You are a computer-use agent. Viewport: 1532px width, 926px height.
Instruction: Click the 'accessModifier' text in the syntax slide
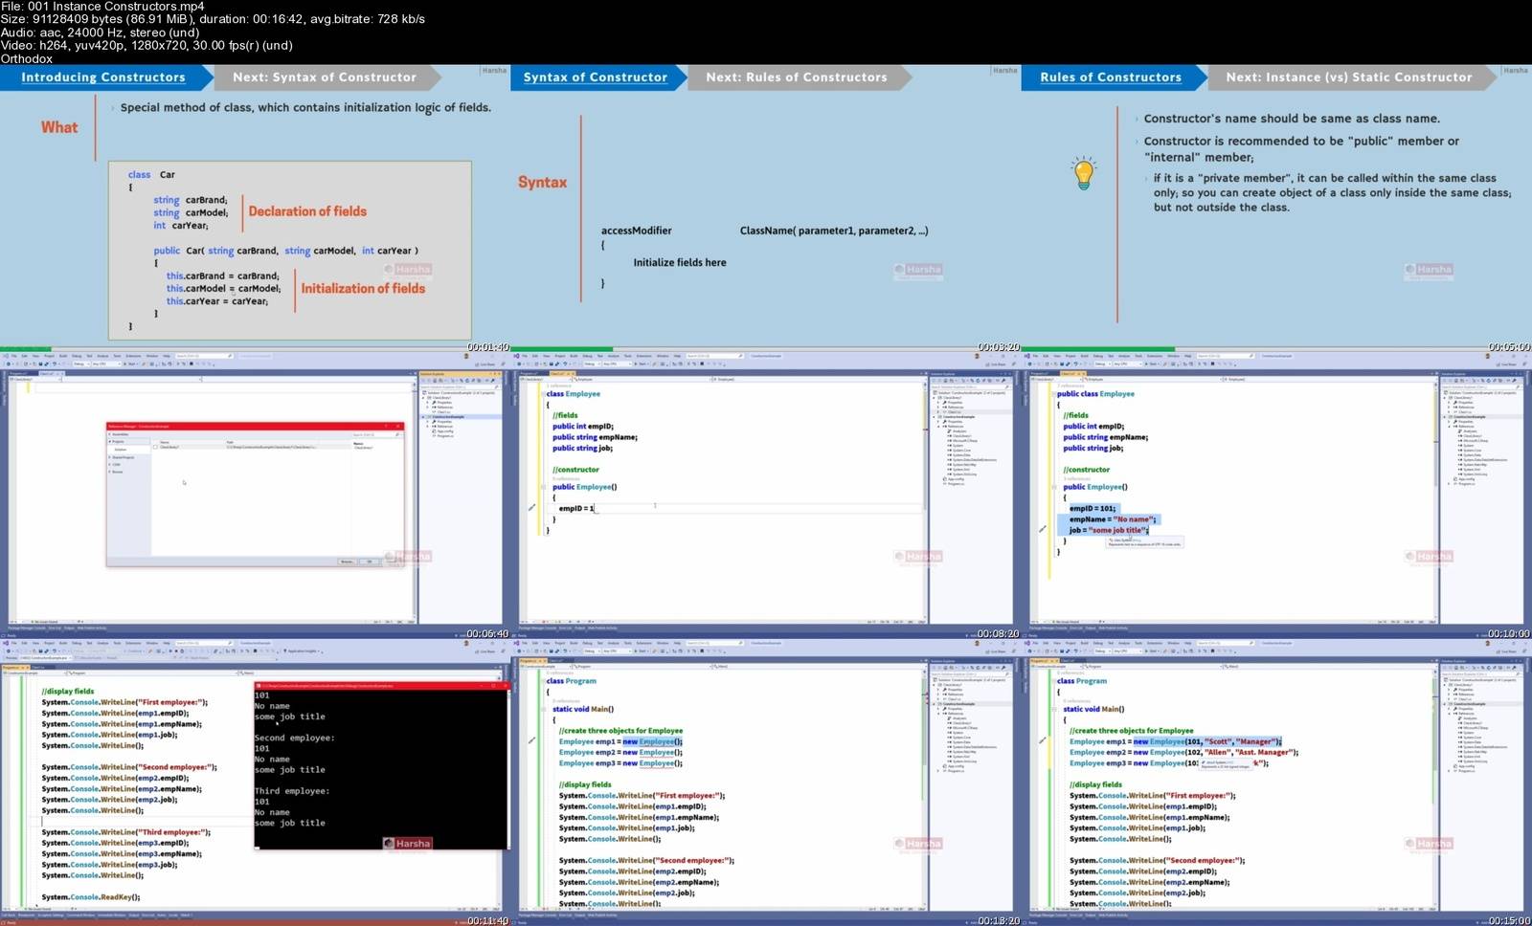637,231
